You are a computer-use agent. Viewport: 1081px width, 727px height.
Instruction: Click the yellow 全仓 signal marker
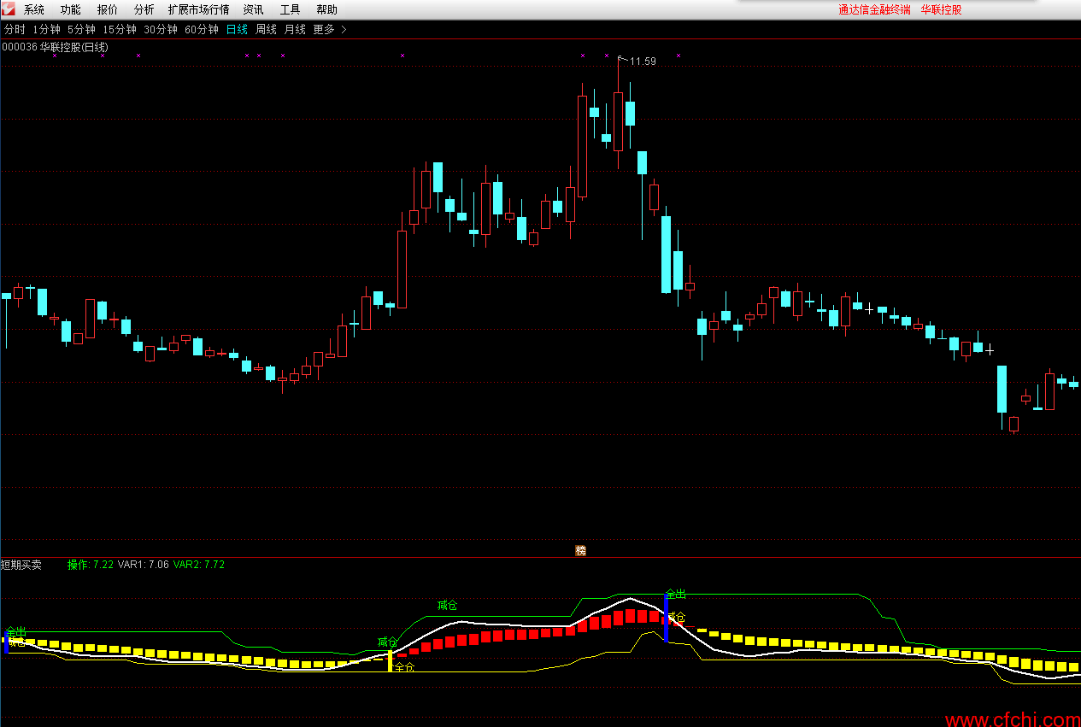pos(404,667)
